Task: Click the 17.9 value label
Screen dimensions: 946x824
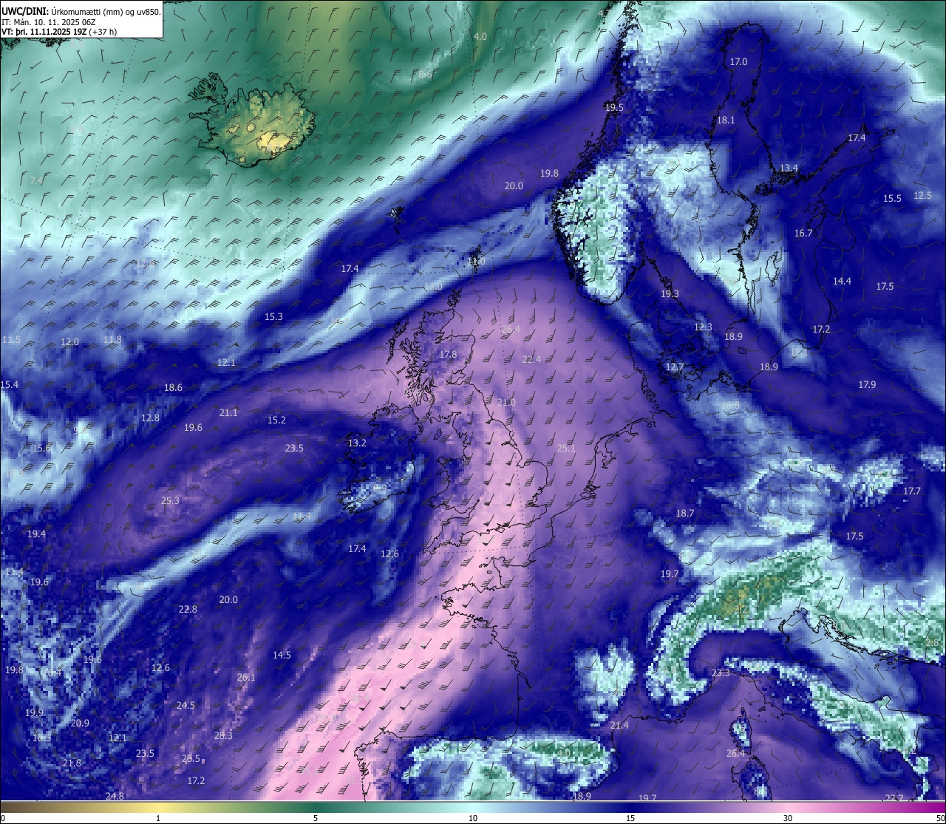Action: coord(867,384)
